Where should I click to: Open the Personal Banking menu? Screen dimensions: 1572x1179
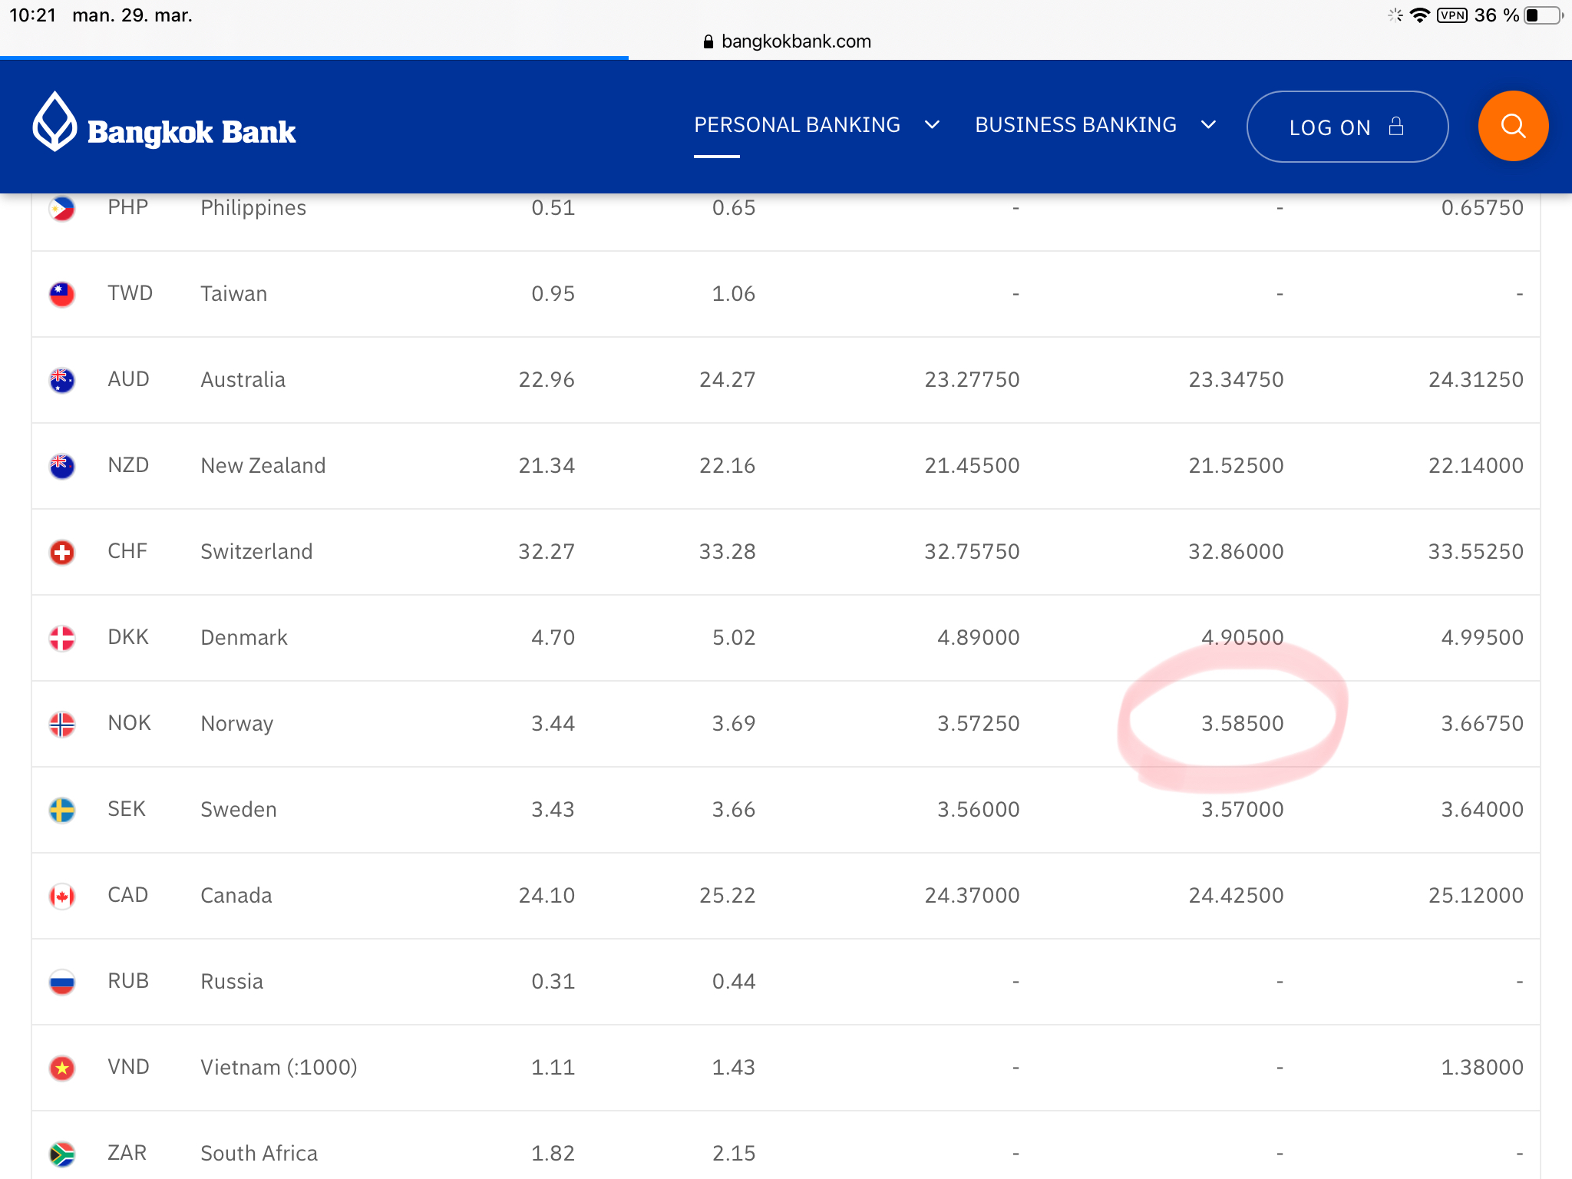(797, 125)
